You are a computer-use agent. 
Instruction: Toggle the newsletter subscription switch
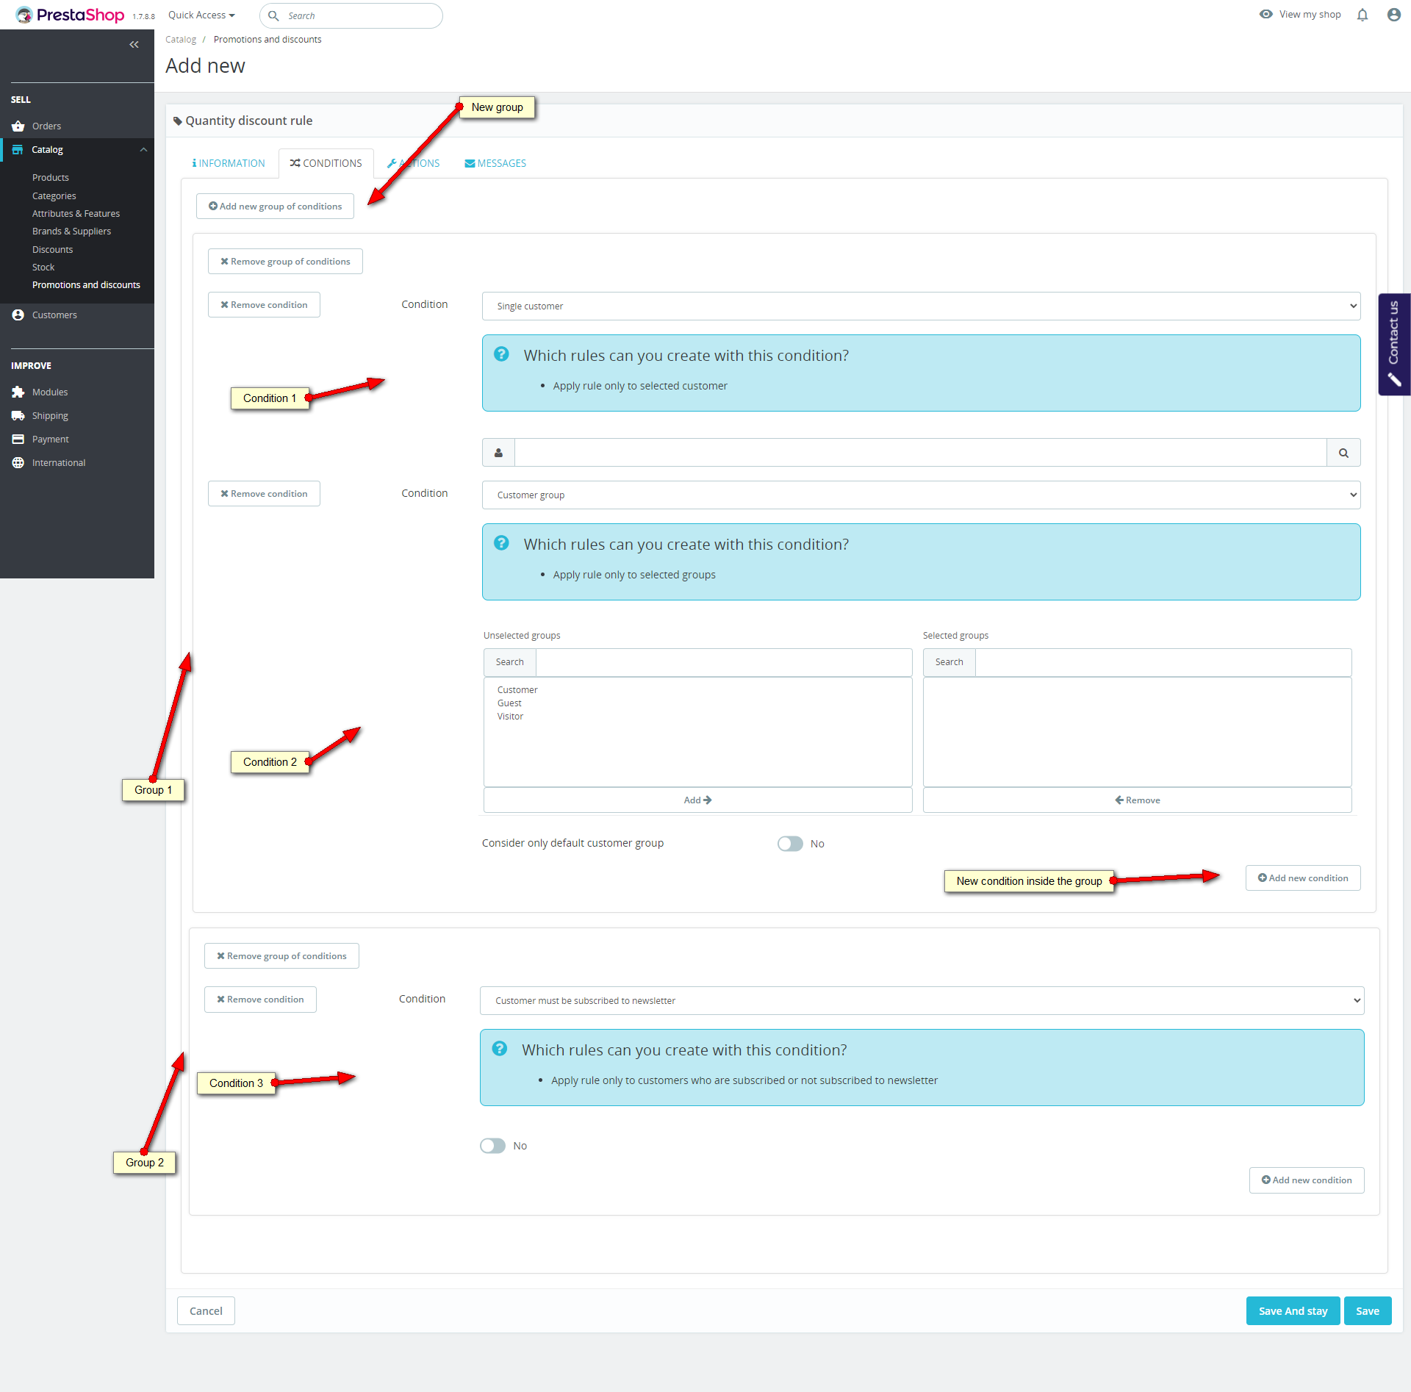point(492,1146)
